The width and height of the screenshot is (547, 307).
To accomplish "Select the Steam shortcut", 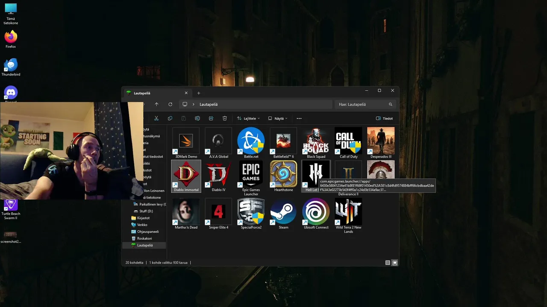I will [x=283, y=214].
